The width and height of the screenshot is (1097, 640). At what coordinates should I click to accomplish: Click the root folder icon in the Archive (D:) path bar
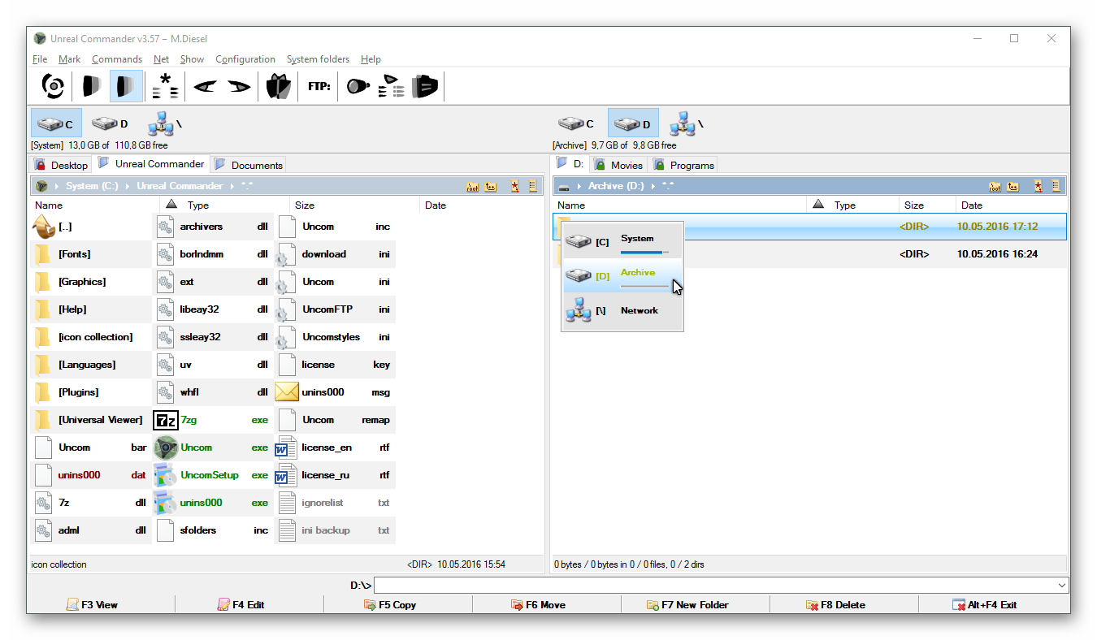(x=995, y=186)
